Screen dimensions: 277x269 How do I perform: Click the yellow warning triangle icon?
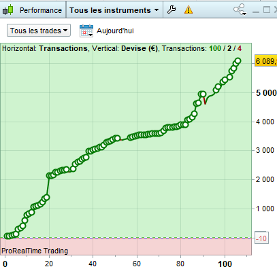(x=189, y=10)
